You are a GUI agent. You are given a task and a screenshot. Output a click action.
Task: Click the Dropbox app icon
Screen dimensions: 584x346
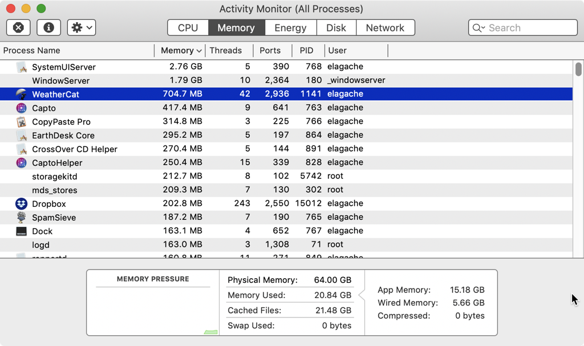22,203
